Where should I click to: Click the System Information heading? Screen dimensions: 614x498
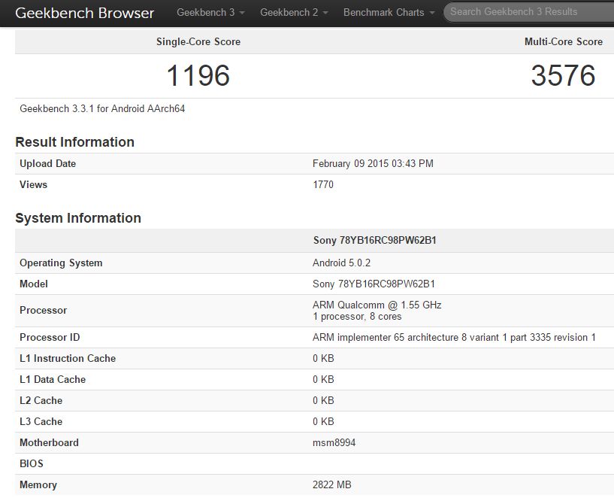78,218
